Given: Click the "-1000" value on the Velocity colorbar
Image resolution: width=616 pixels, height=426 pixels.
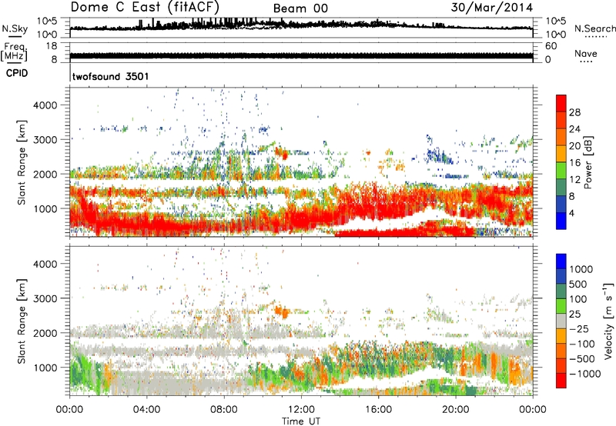Looking at the screenshot, I should coord(585,374).
